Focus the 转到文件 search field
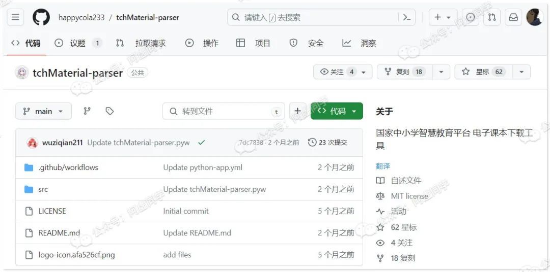Screen dimensions: 550x272 pyautogui.click(x=224, y=111)
